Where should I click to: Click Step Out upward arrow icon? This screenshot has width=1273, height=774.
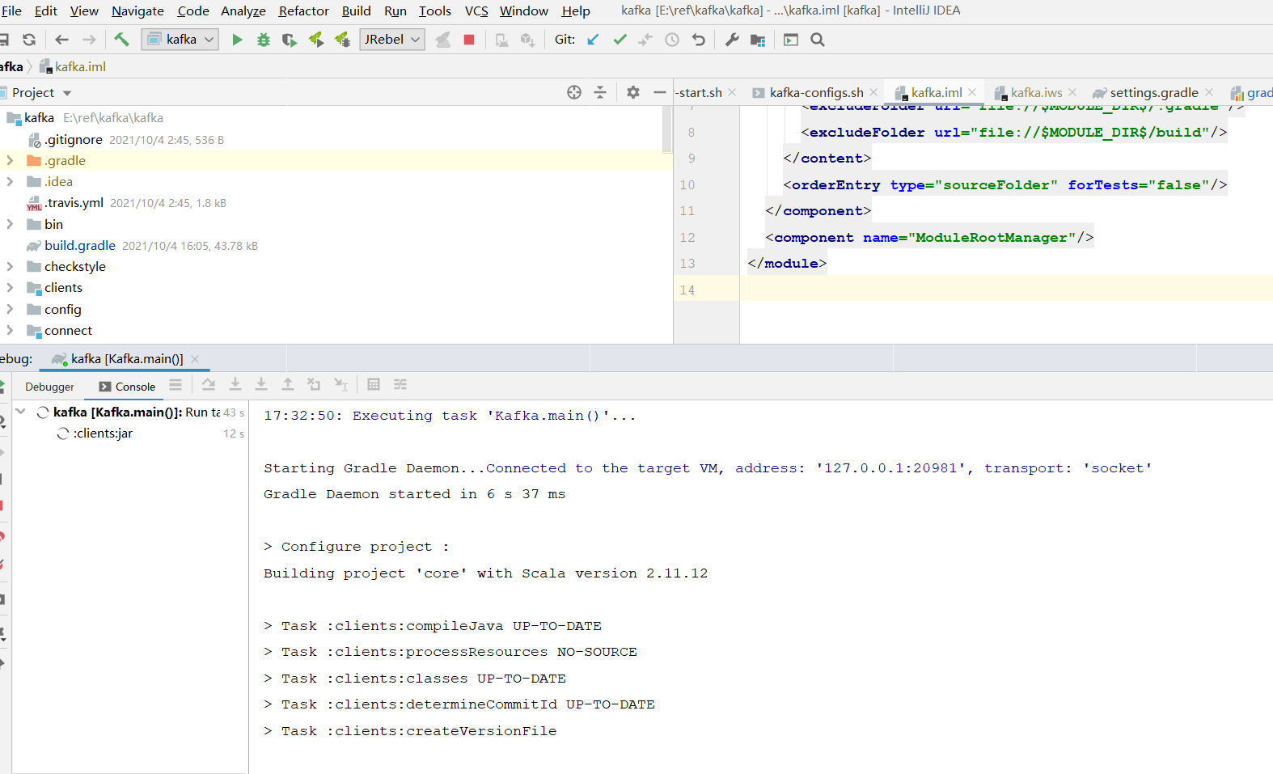pos(288,385)
